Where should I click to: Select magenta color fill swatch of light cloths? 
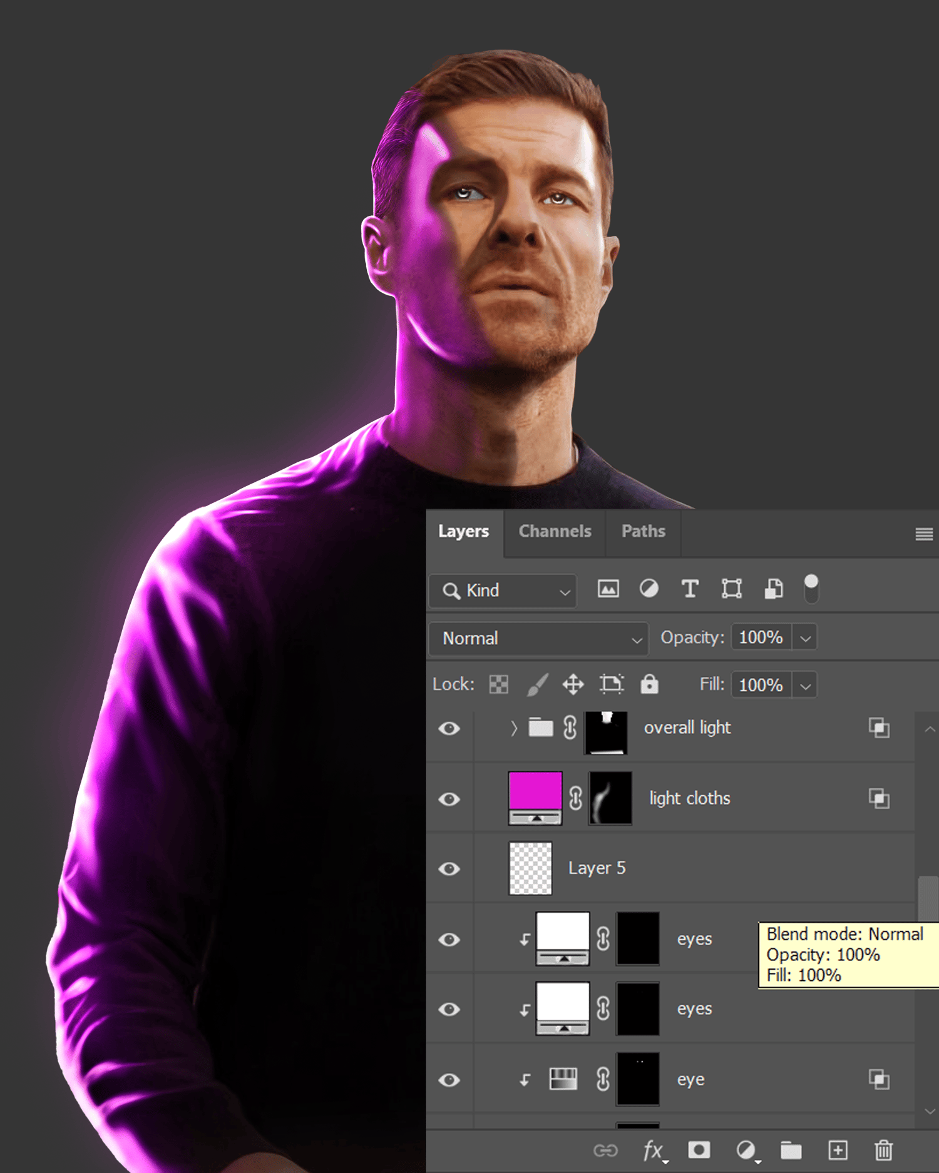click(535, 798)
